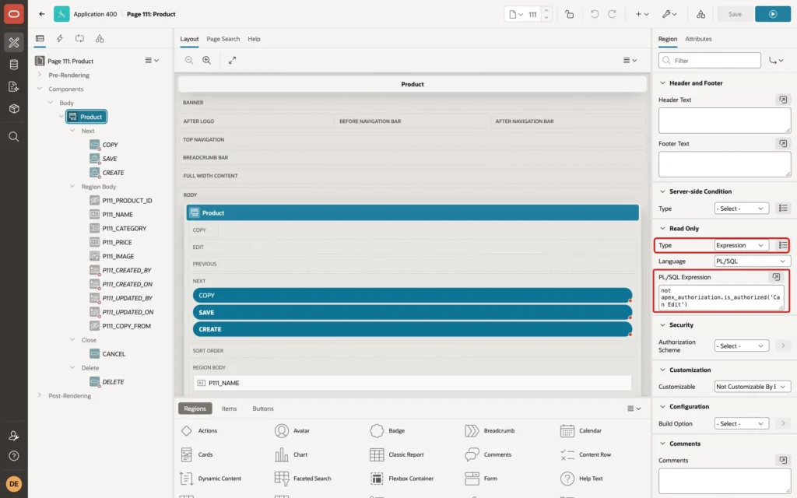Switch to Processing tab in left pane

click(79, 39)
